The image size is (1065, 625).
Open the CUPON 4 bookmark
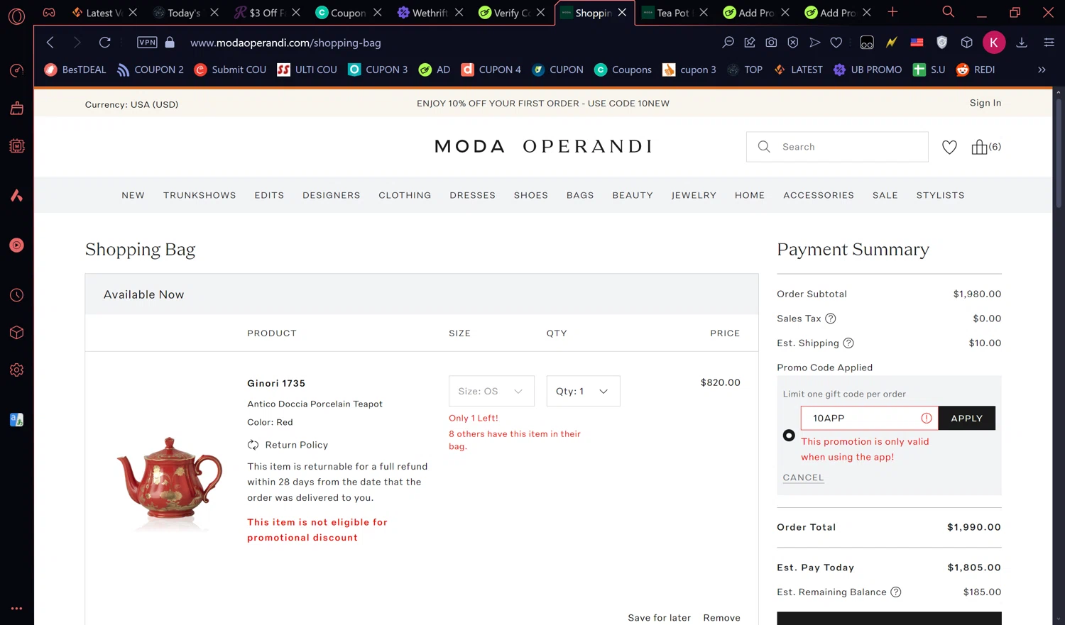tap(491, 70)
